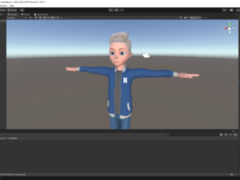Toggle 2D view mode in the Scene
The image size is (240, 180).
(30, 17)
